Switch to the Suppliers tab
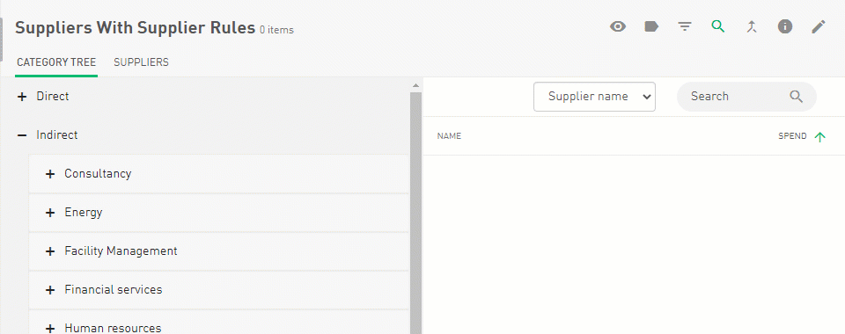This screenshot has width=845, height=334. [x=141, y=62]
